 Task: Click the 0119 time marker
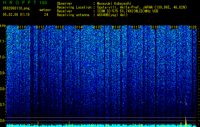click(x=174, y=27)
